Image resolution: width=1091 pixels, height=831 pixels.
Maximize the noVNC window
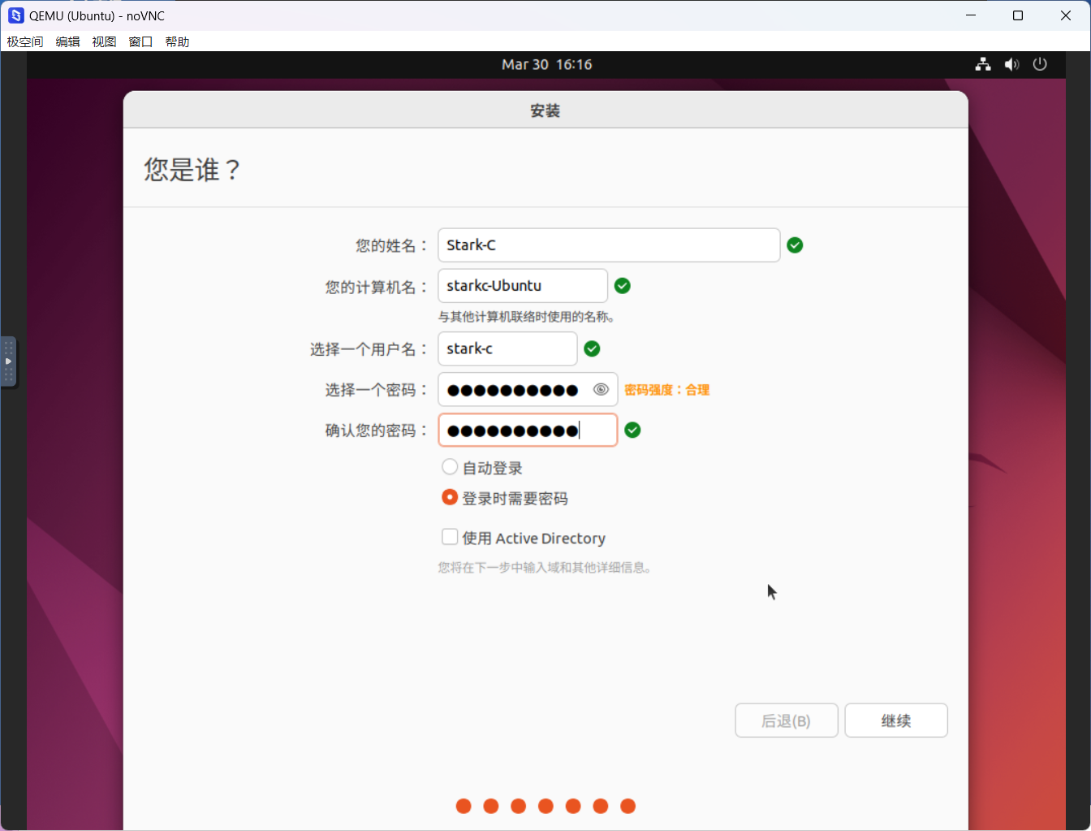pyautogui.click(x=1018, y=15)
